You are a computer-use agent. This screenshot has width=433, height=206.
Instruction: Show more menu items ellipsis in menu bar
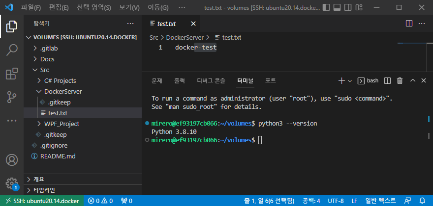coord(182,7)
